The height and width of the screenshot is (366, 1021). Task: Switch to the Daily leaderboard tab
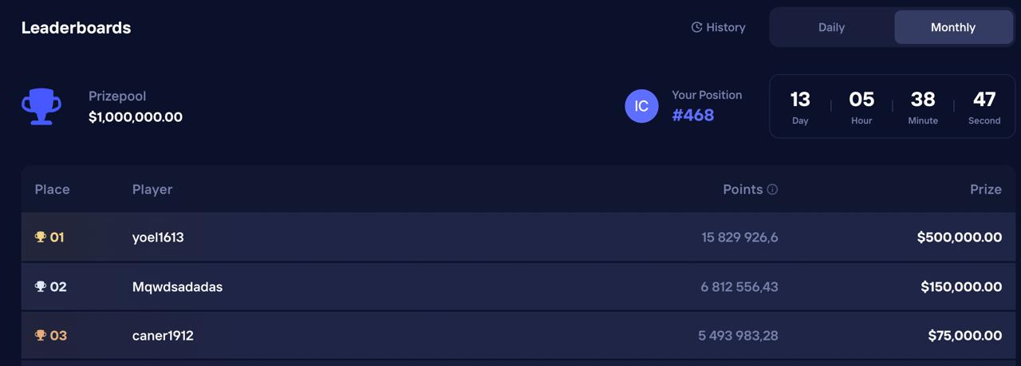tap(831, 27)
